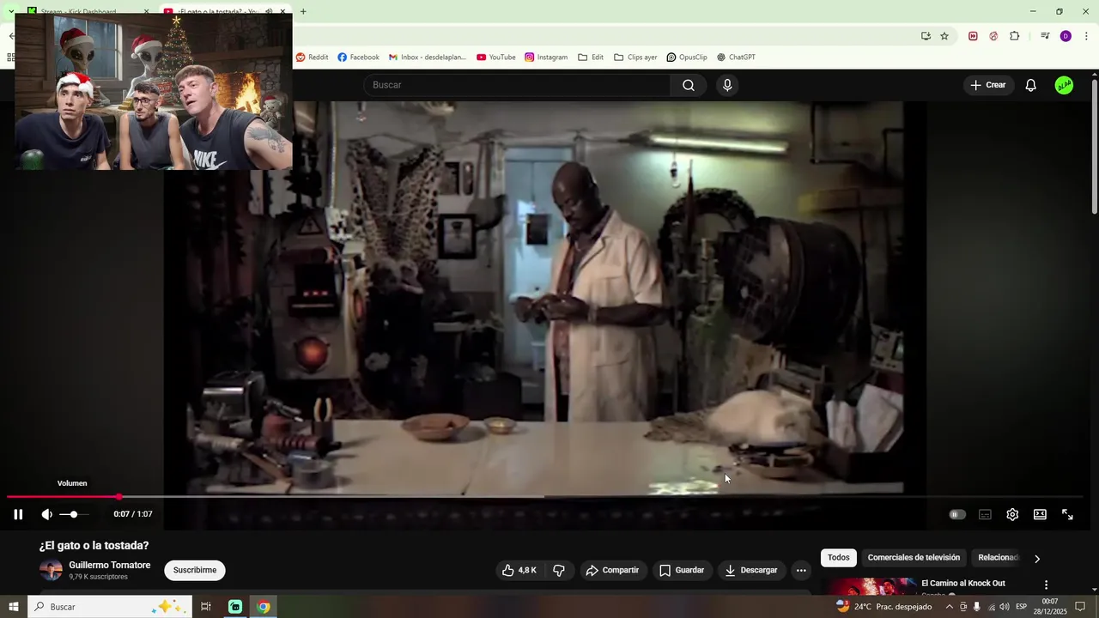Open the Facebook bookmark
Image resolution: width=1099 pixels, height=618 pixels.
[x=358, y=58]
